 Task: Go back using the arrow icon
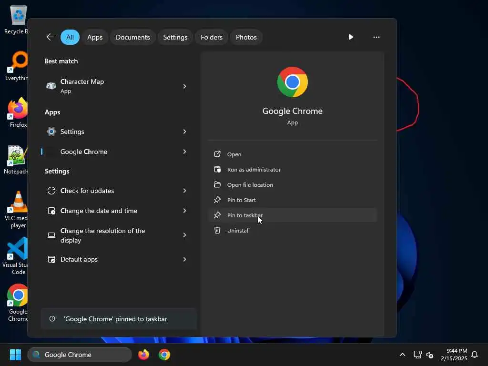pos(51,37)
